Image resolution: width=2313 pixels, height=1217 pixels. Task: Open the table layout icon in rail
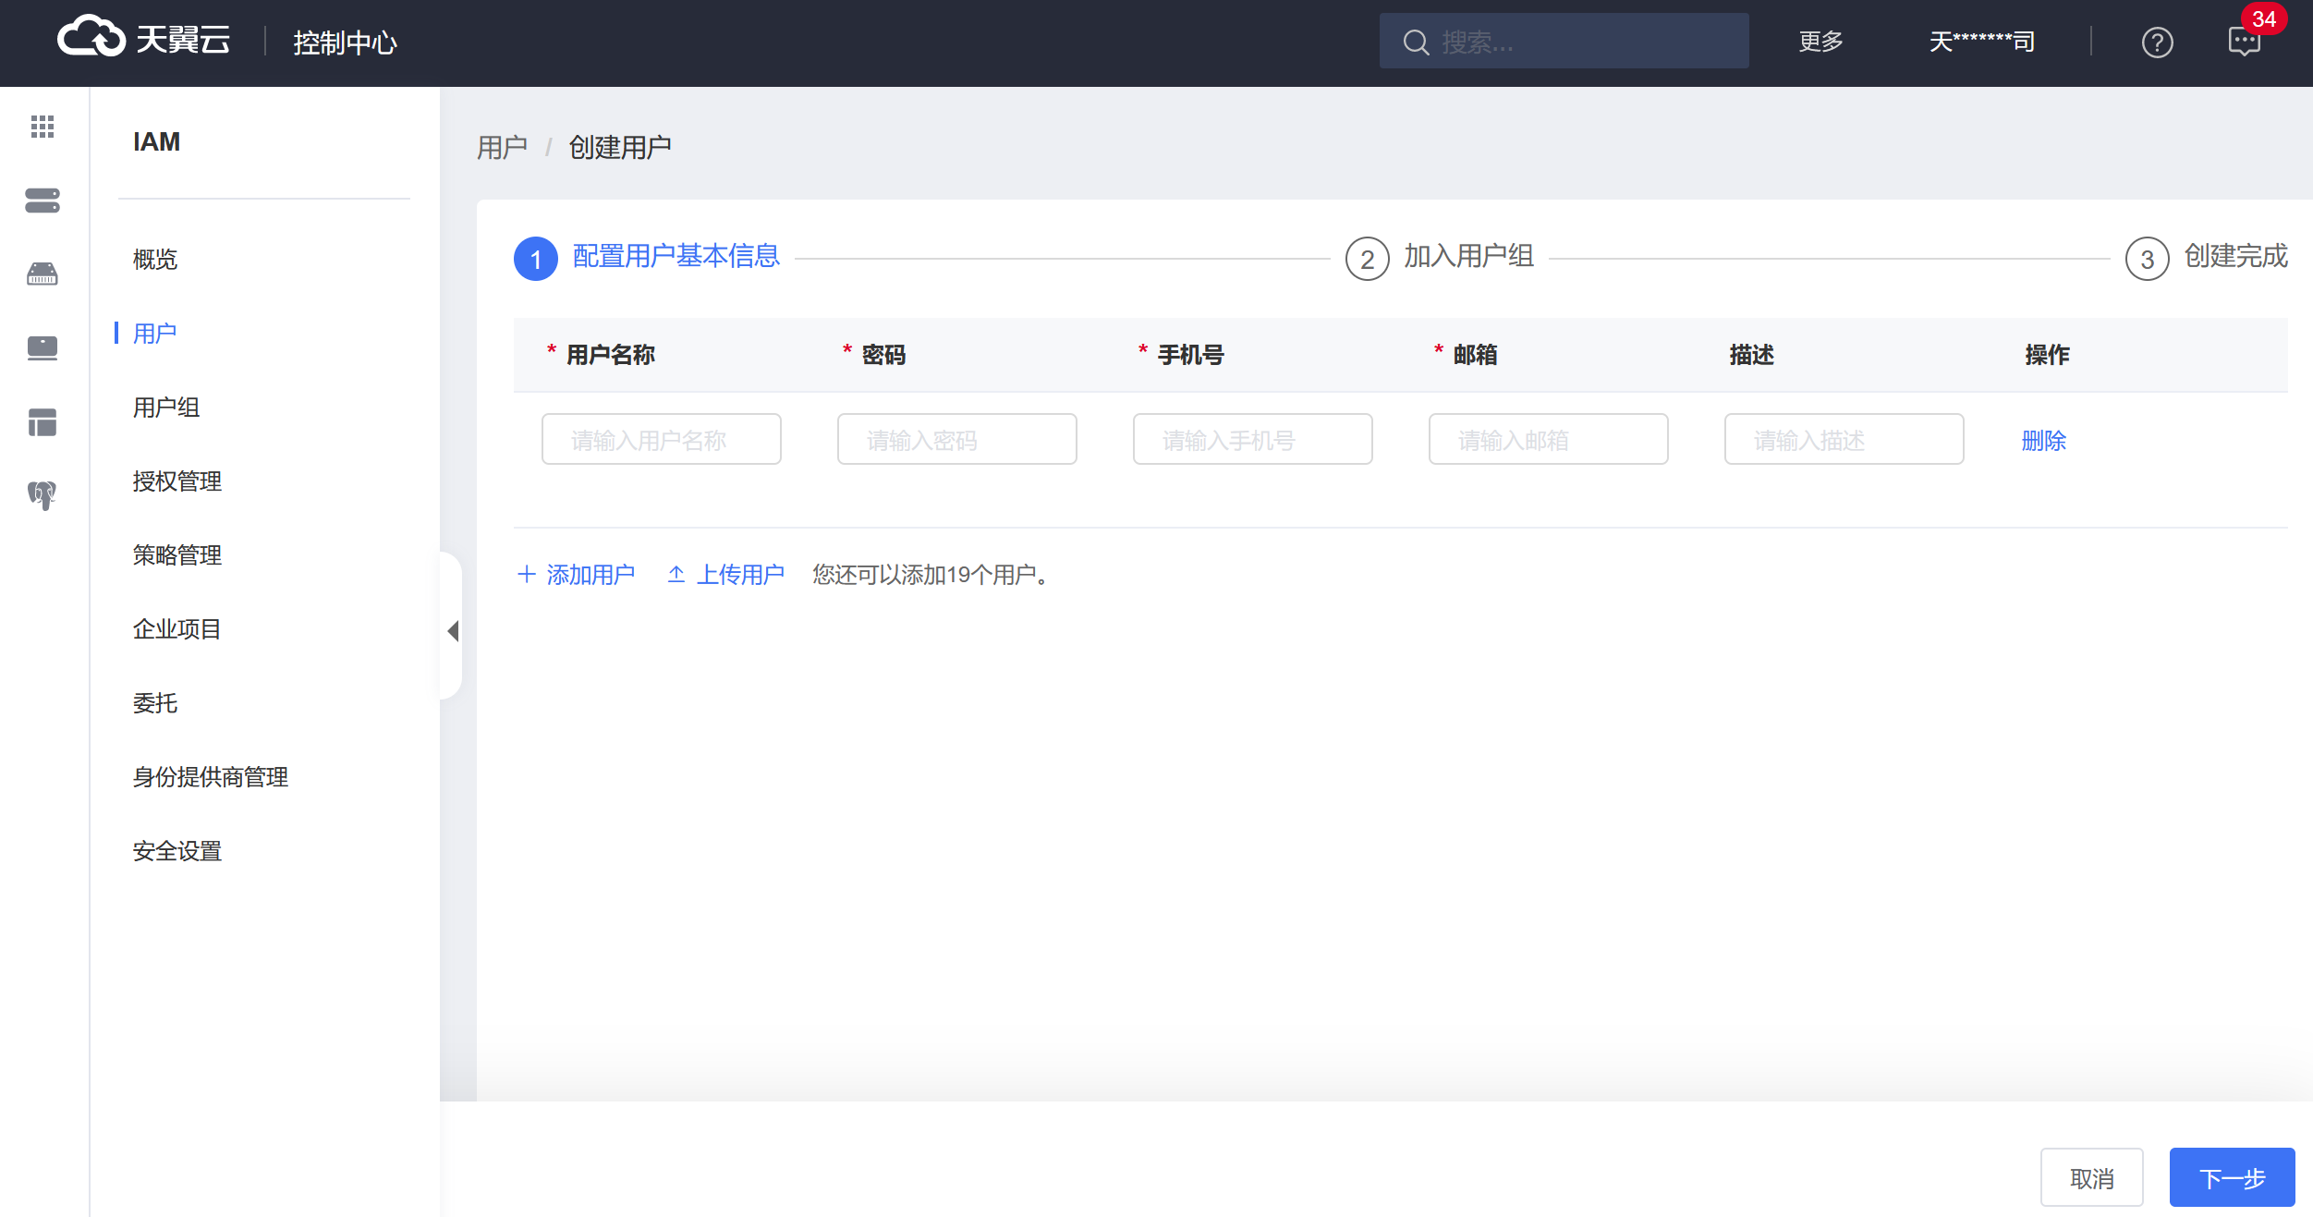point(43,422)
